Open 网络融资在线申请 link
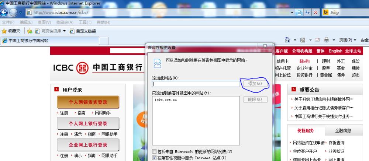 click(x=308, y=143)
